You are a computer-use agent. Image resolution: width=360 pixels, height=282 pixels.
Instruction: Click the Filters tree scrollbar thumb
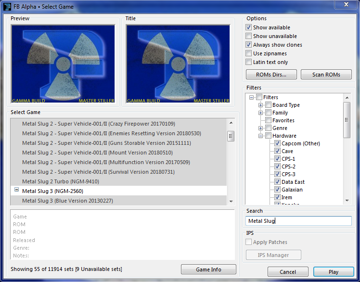347,120
